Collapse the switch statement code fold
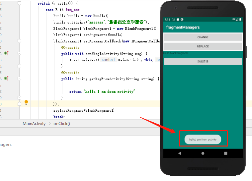This screenshot has height=181, width=252. pyautogui.click(x=19, y=3)
